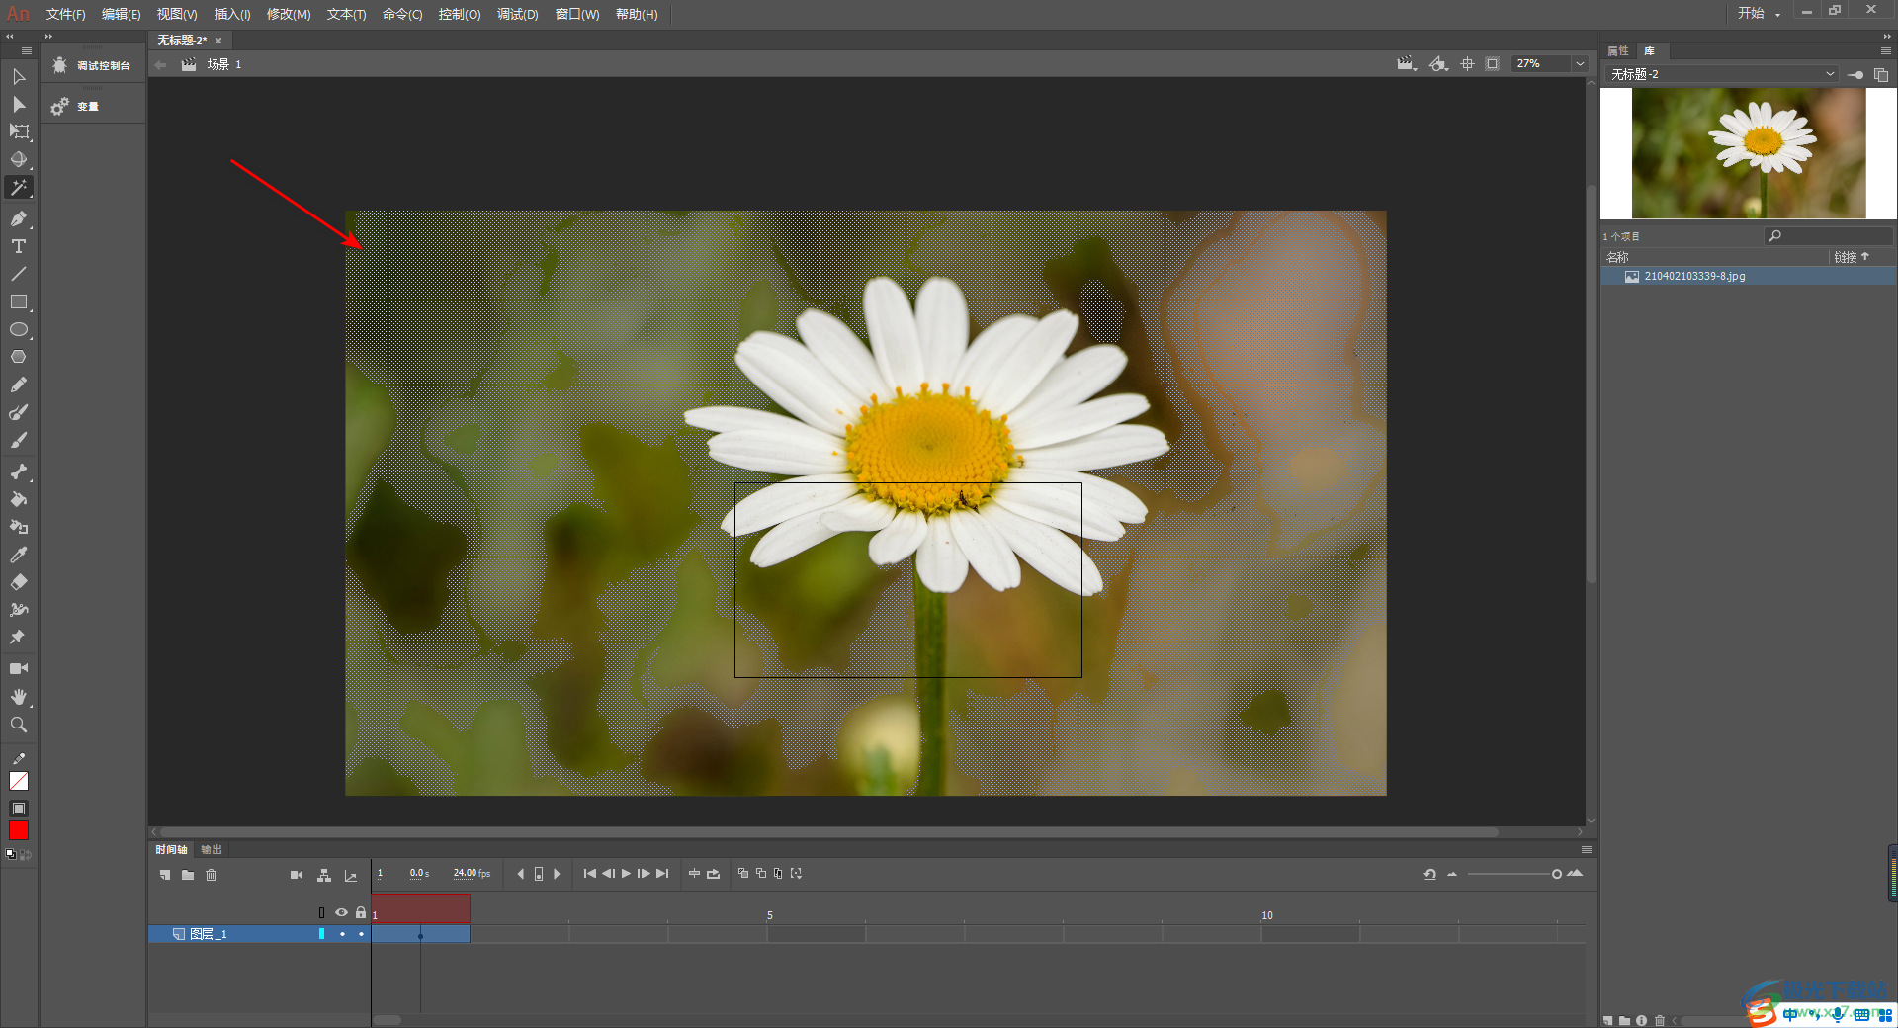Lock layer 图层_1 with its lock dot
Screen dimensions: 1898x1028
(361, 934)
